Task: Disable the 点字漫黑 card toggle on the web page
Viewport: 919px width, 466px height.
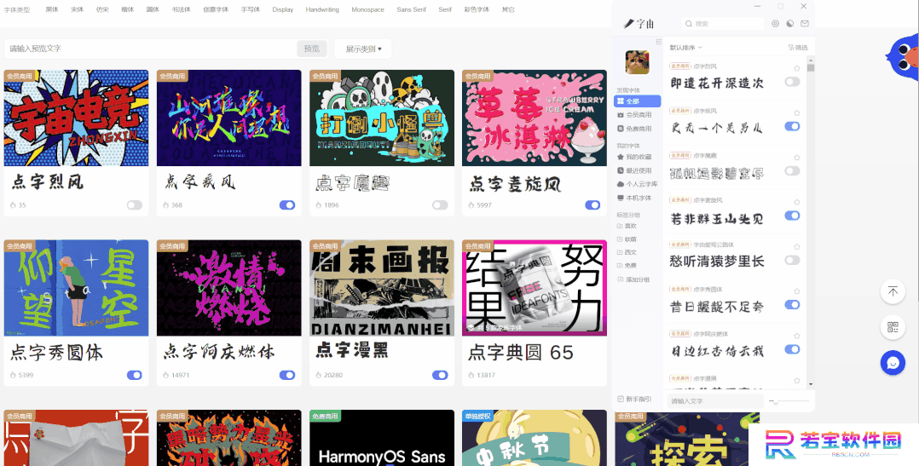Action: coord(440,375)
